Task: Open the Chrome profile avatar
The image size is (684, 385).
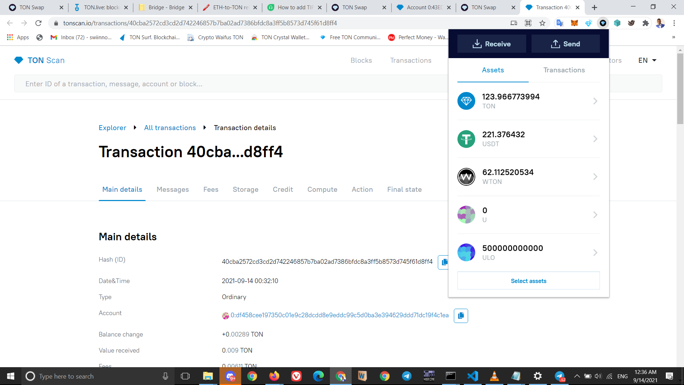Action: [660, 23]
